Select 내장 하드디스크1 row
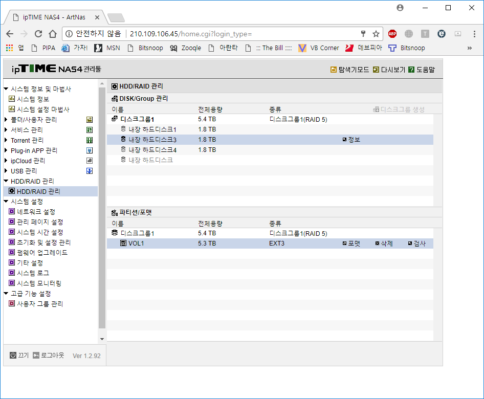This screenshot has height=399, width=484. [270, 129]
